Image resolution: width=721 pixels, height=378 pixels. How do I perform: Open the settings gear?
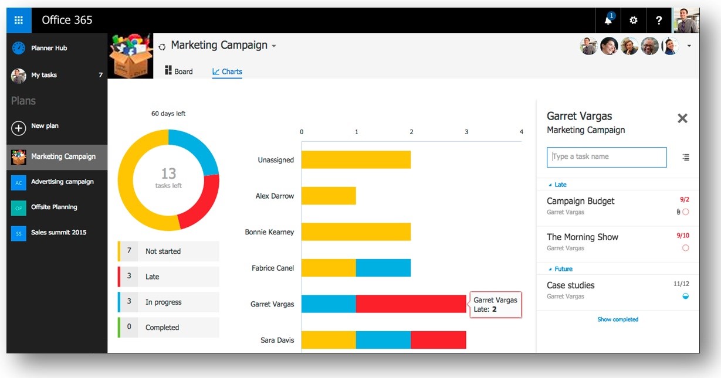click(634, 21)
